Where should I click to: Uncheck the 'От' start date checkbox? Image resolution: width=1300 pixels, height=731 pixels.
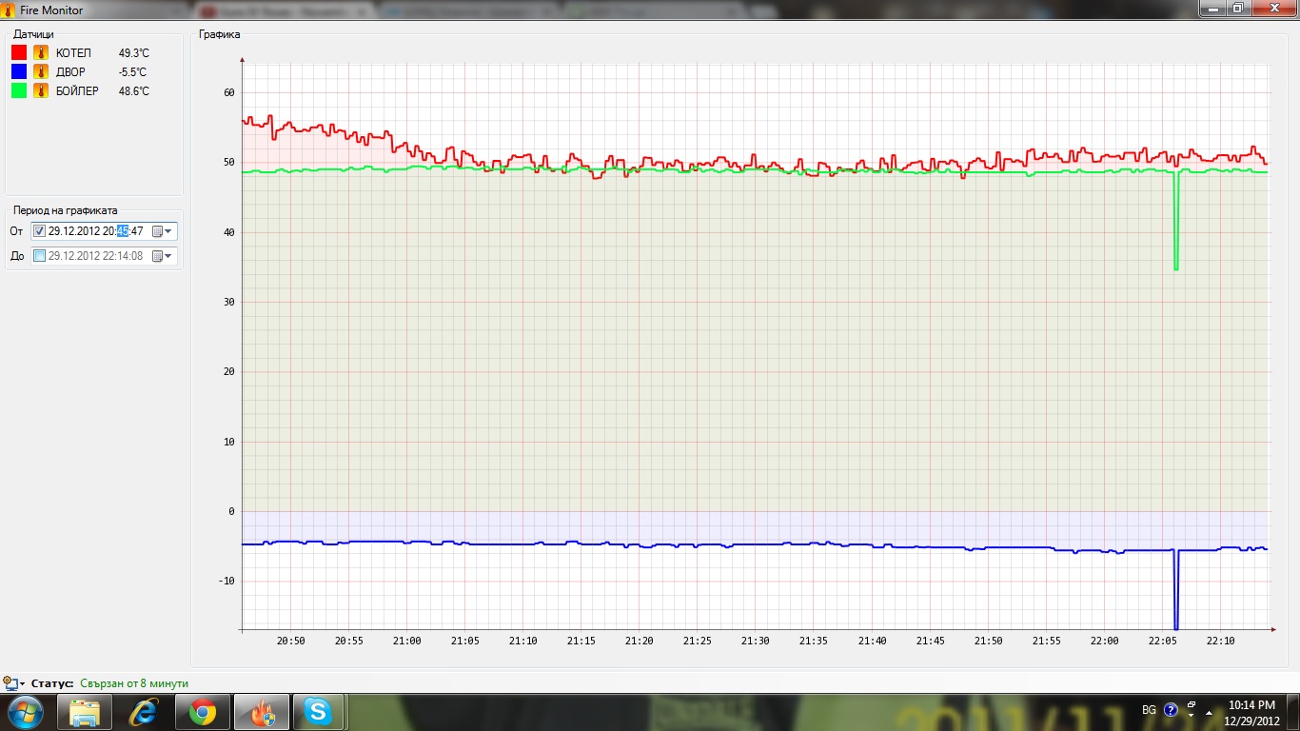pyautogui.click(x=39, y=231)
